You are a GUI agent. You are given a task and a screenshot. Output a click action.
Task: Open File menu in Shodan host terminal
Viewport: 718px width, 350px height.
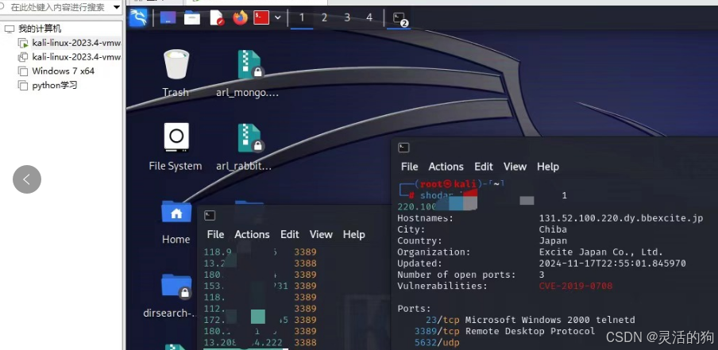[409, 167]
